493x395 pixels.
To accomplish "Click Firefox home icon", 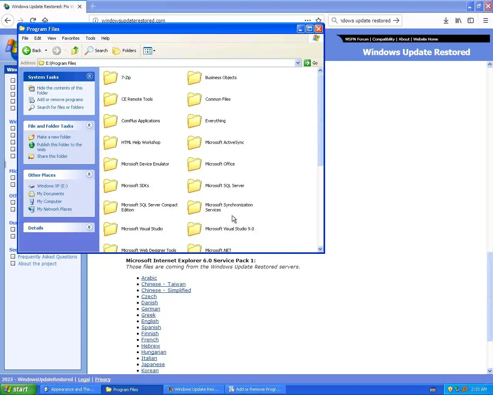I will pos(45,20).
